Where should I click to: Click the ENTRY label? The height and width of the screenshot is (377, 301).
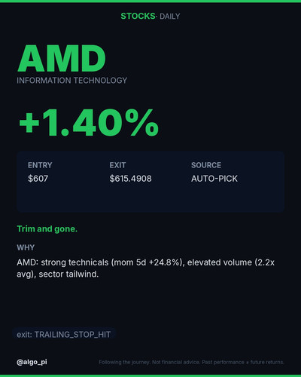[40, 165]
